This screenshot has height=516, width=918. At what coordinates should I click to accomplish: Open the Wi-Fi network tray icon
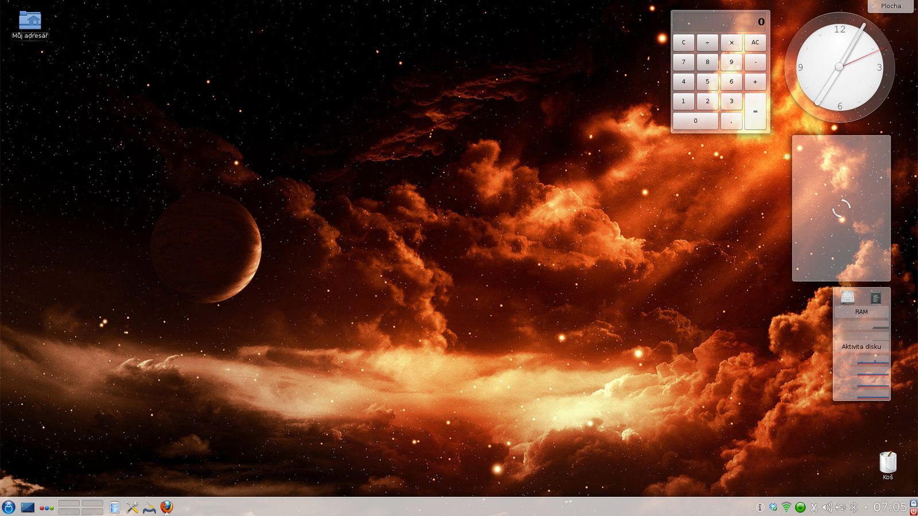tap(787, 507)
